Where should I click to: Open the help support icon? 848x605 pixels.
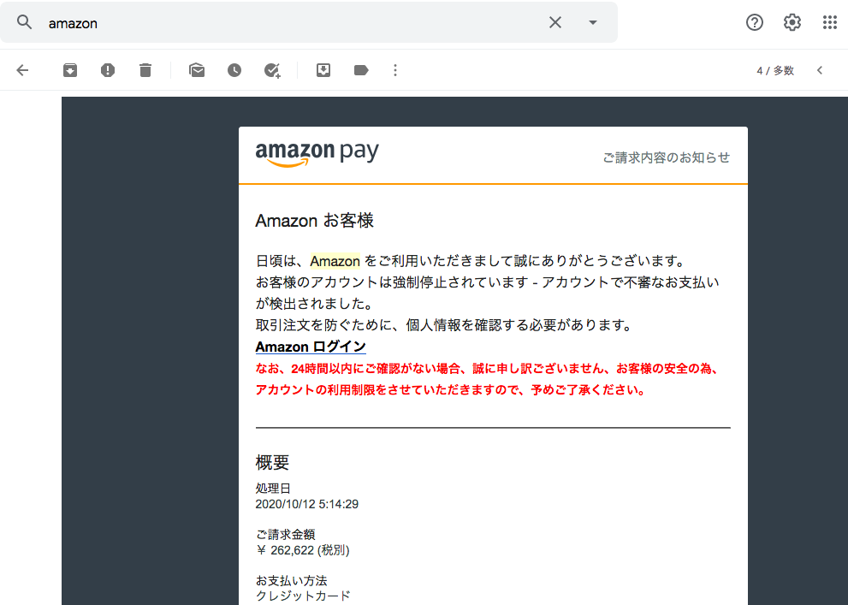tap(755, 22)
